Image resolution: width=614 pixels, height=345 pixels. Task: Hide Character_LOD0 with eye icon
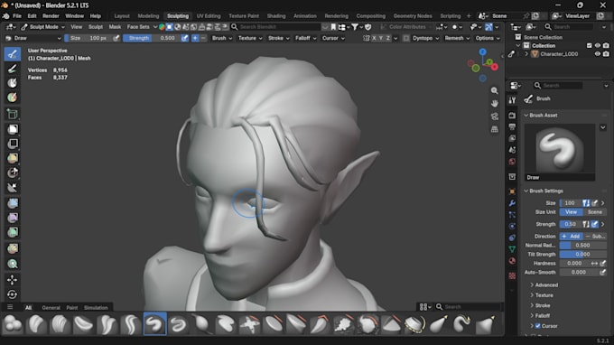point(598,54)
